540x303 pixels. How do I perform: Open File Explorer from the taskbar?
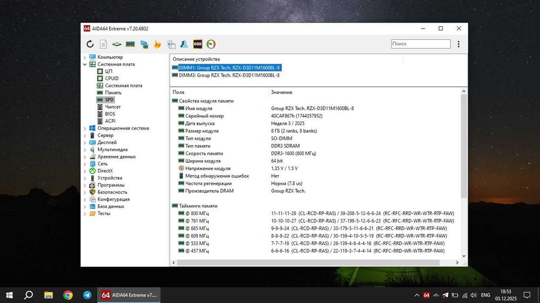[49, 295]
